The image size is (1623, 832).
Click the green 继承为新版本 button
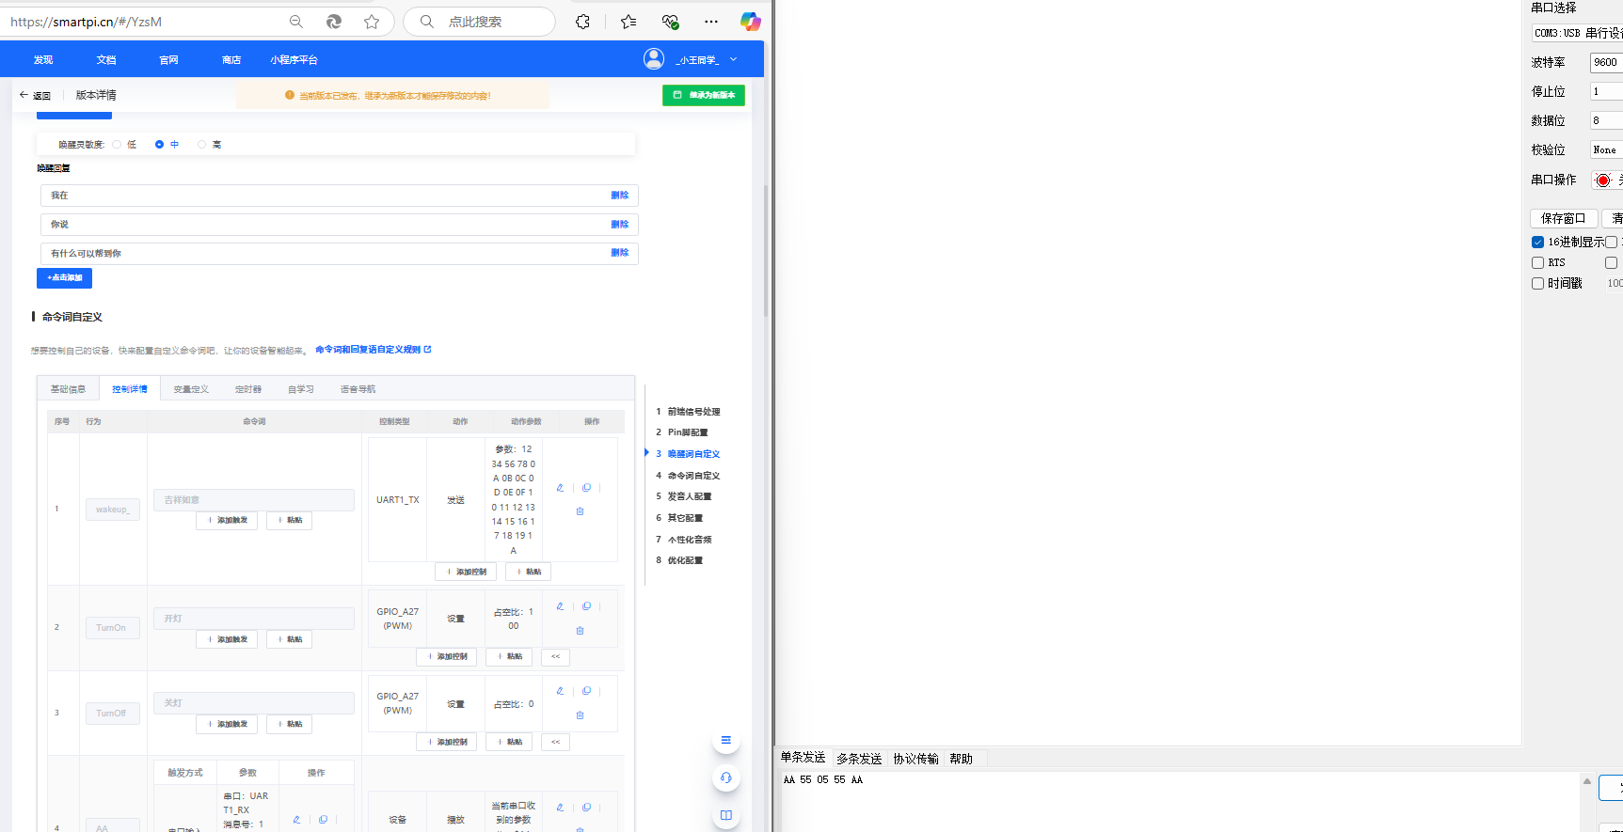704,95
